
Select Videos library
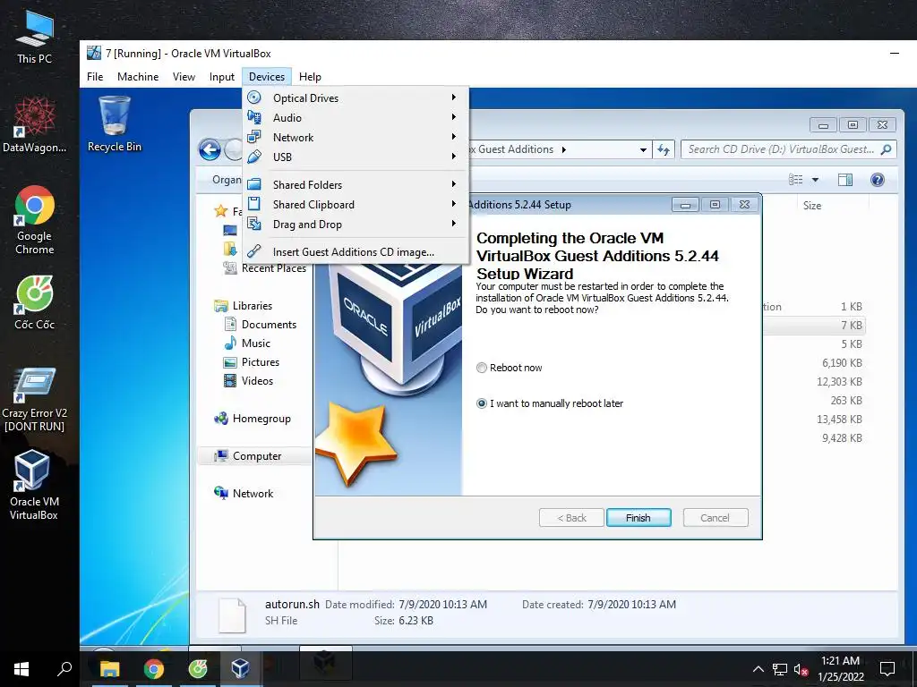coord(249,380)
